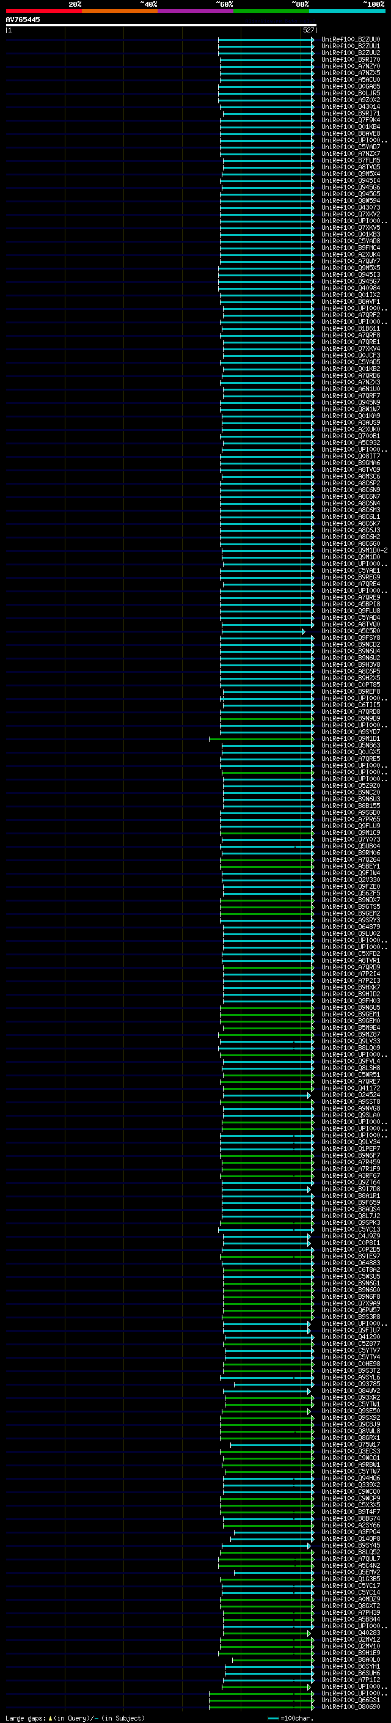This screenshot has height=1723, width=391.
Task: Select the UniRef100_Q40283 label
Action: (x=350, y=1633)
